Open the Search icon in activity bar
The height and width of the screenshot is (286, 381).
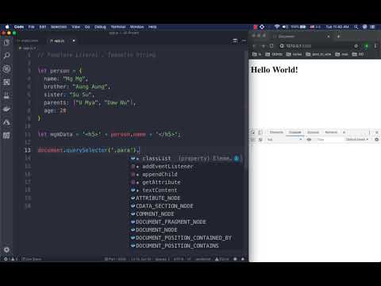click(x=6, y=56)
